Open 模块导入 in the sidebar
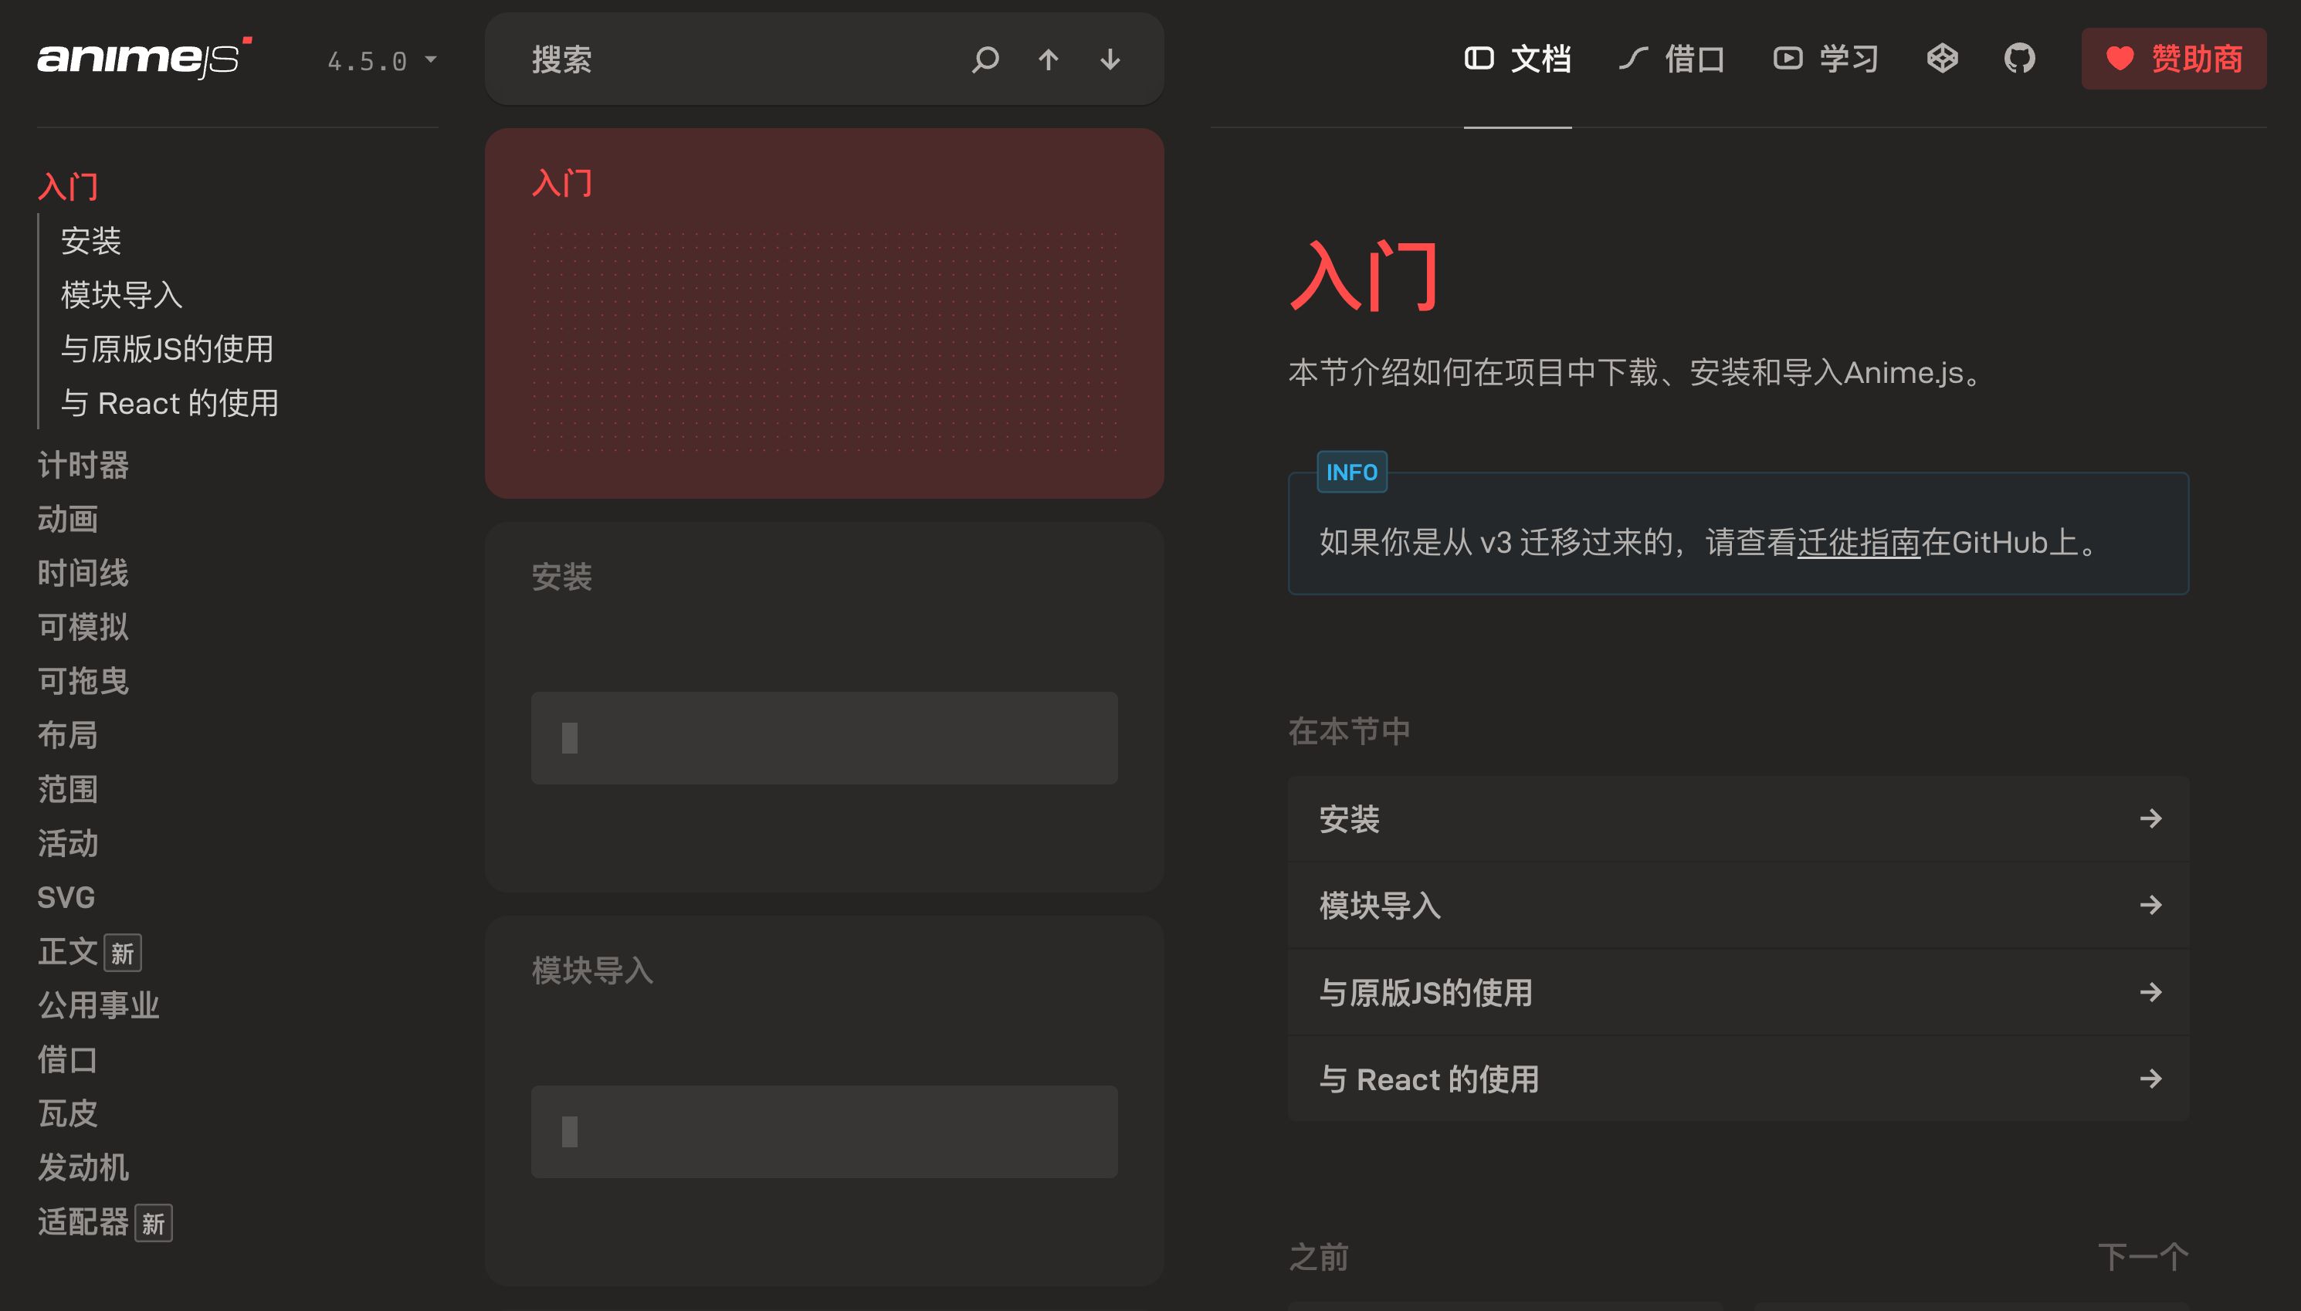Viewport: 2301px width, 1311px height. (121, 294)
